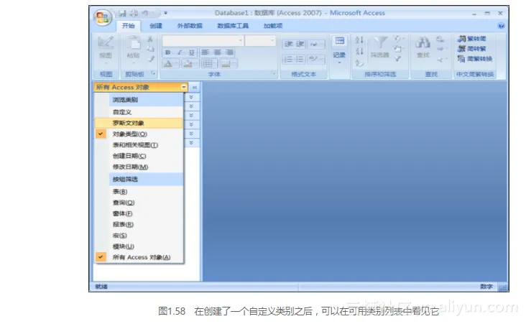Click the increase indent icon
This screenshot has height=324, width=526.
pos(300,44)
